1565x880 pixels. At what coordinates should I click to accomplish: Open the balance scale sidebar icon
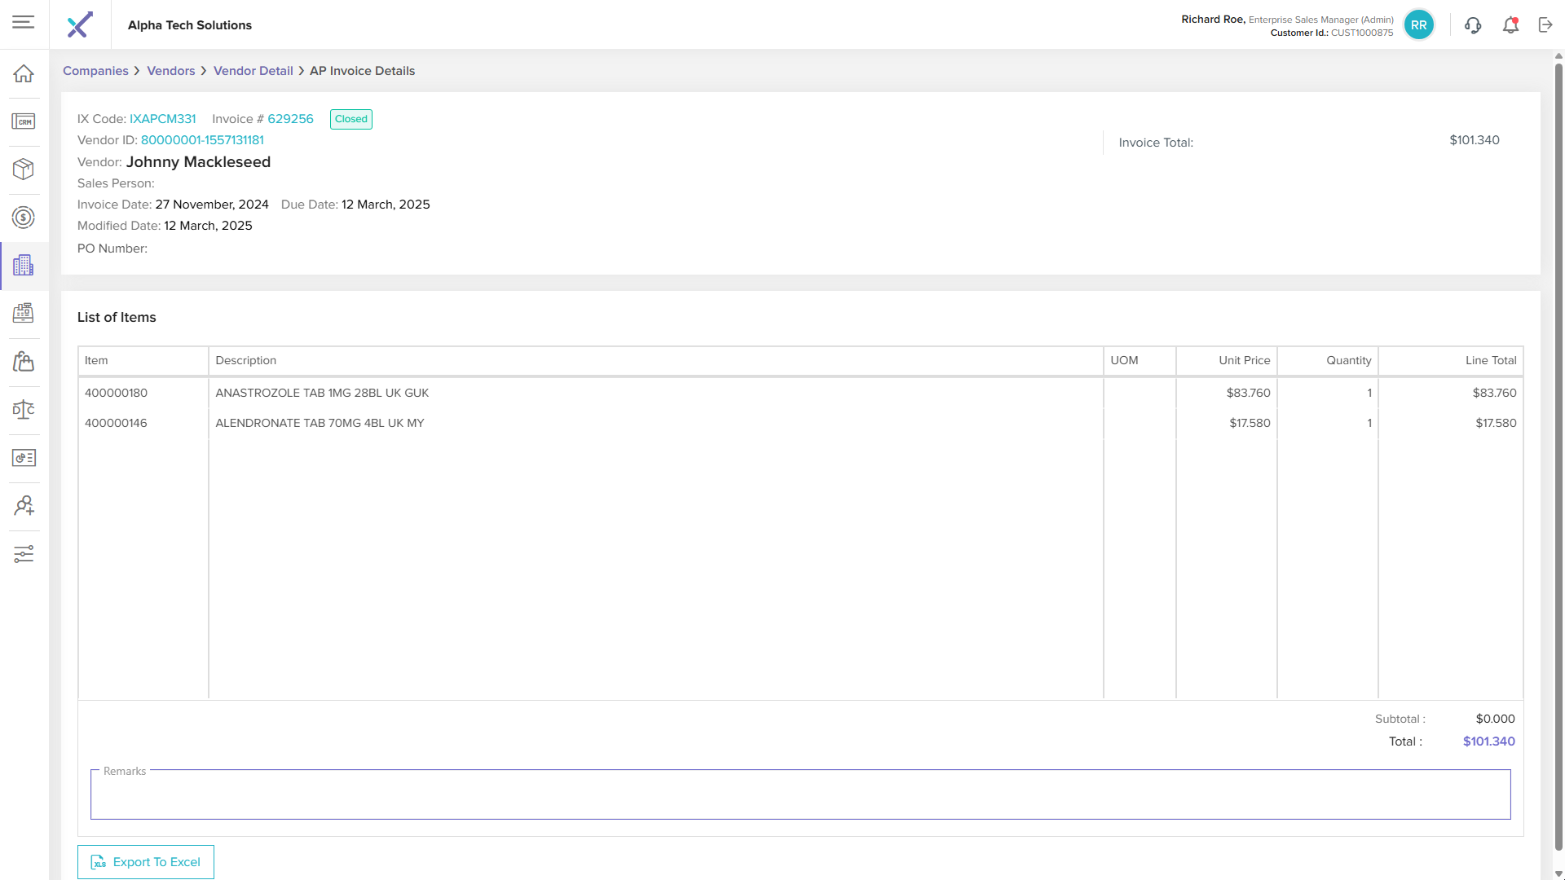coord(24,409)
